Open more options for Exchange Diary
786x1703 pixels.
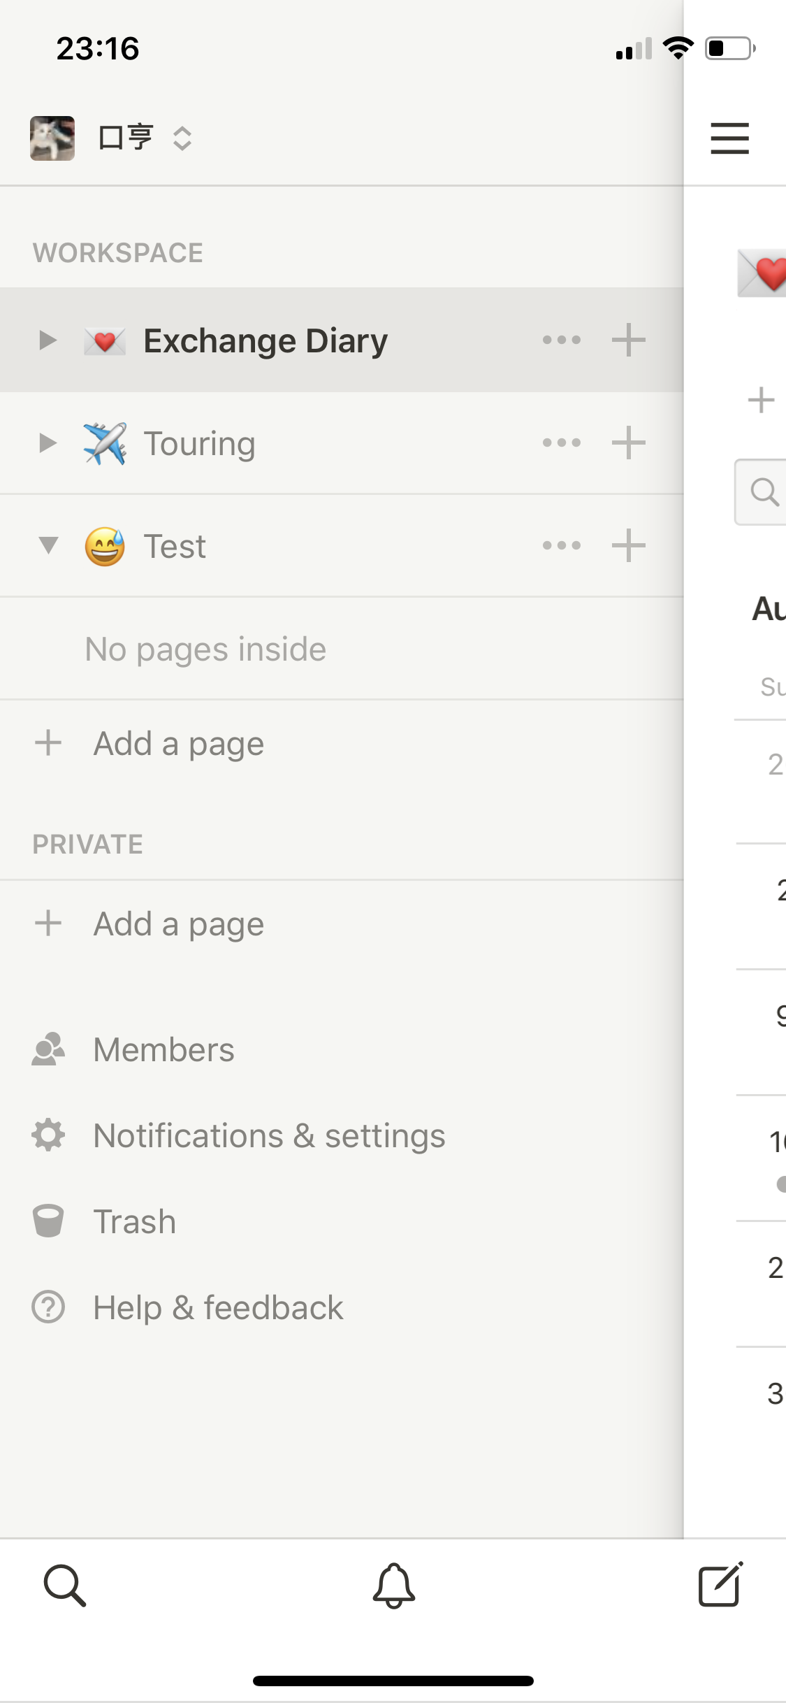[x=562, y=340]
